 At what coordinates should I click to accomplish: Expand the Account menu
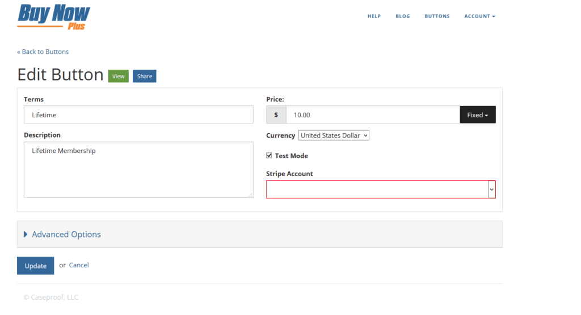coord(479,16)
